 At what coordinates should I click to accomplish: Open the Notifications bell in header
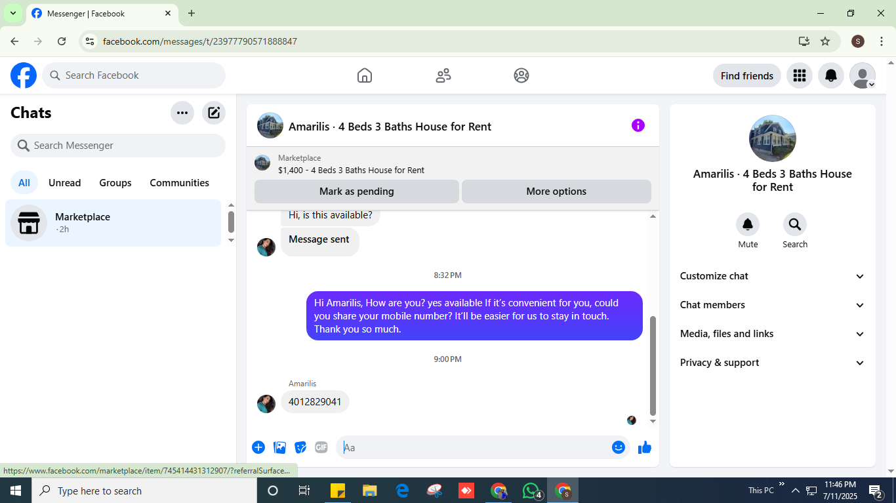click(831, 75)
